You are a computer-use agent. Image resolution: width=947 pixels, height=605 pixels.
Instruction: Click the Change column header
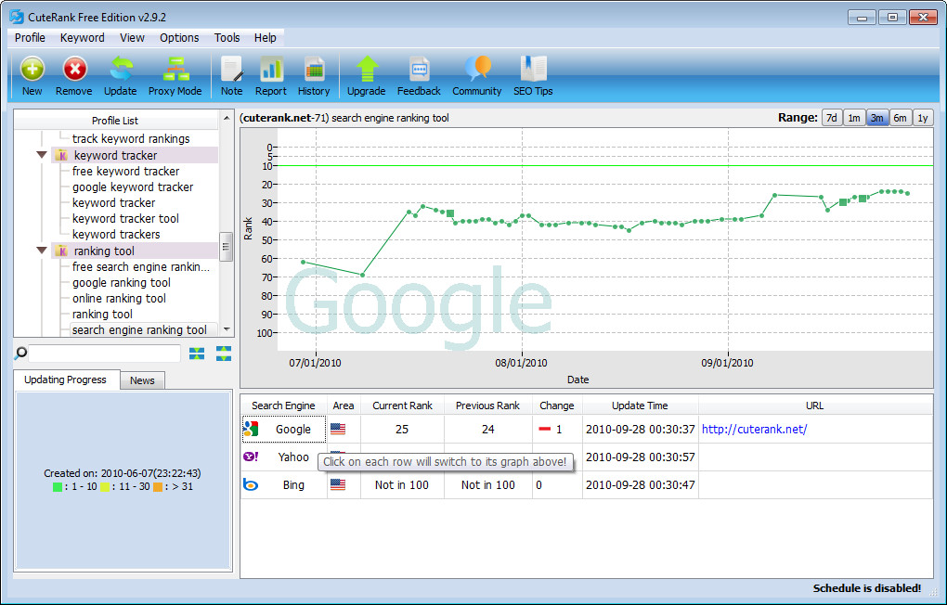tap(557, 405)
